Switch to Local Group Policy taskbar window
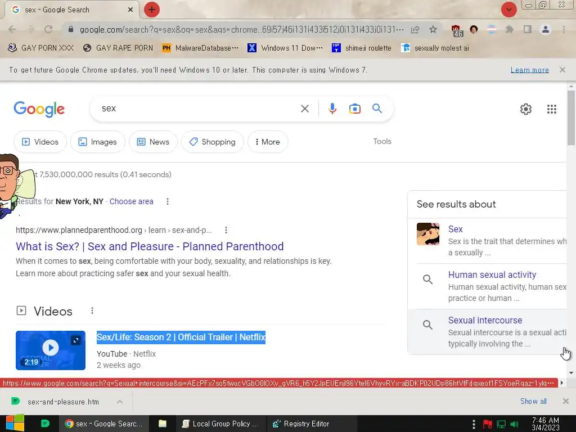Viewport: 576px width, 432px height. pos(220,424)
